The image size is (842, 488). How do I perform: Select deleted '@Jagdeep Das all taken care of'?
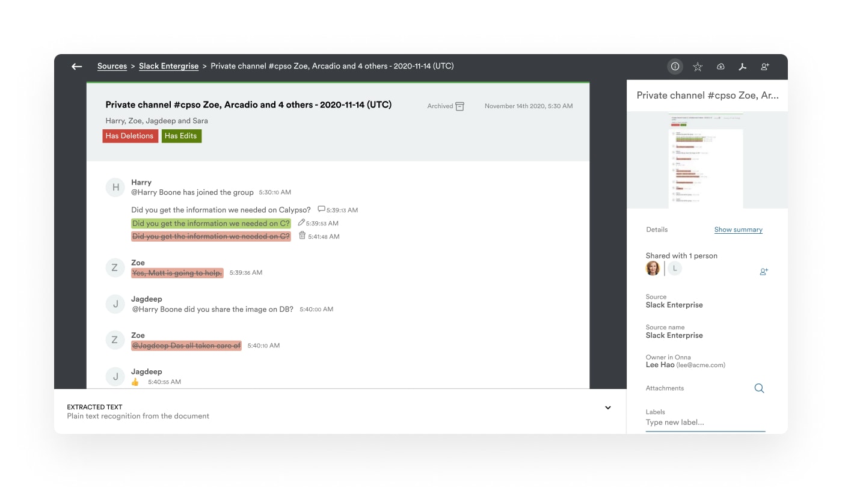coord(186,346)
